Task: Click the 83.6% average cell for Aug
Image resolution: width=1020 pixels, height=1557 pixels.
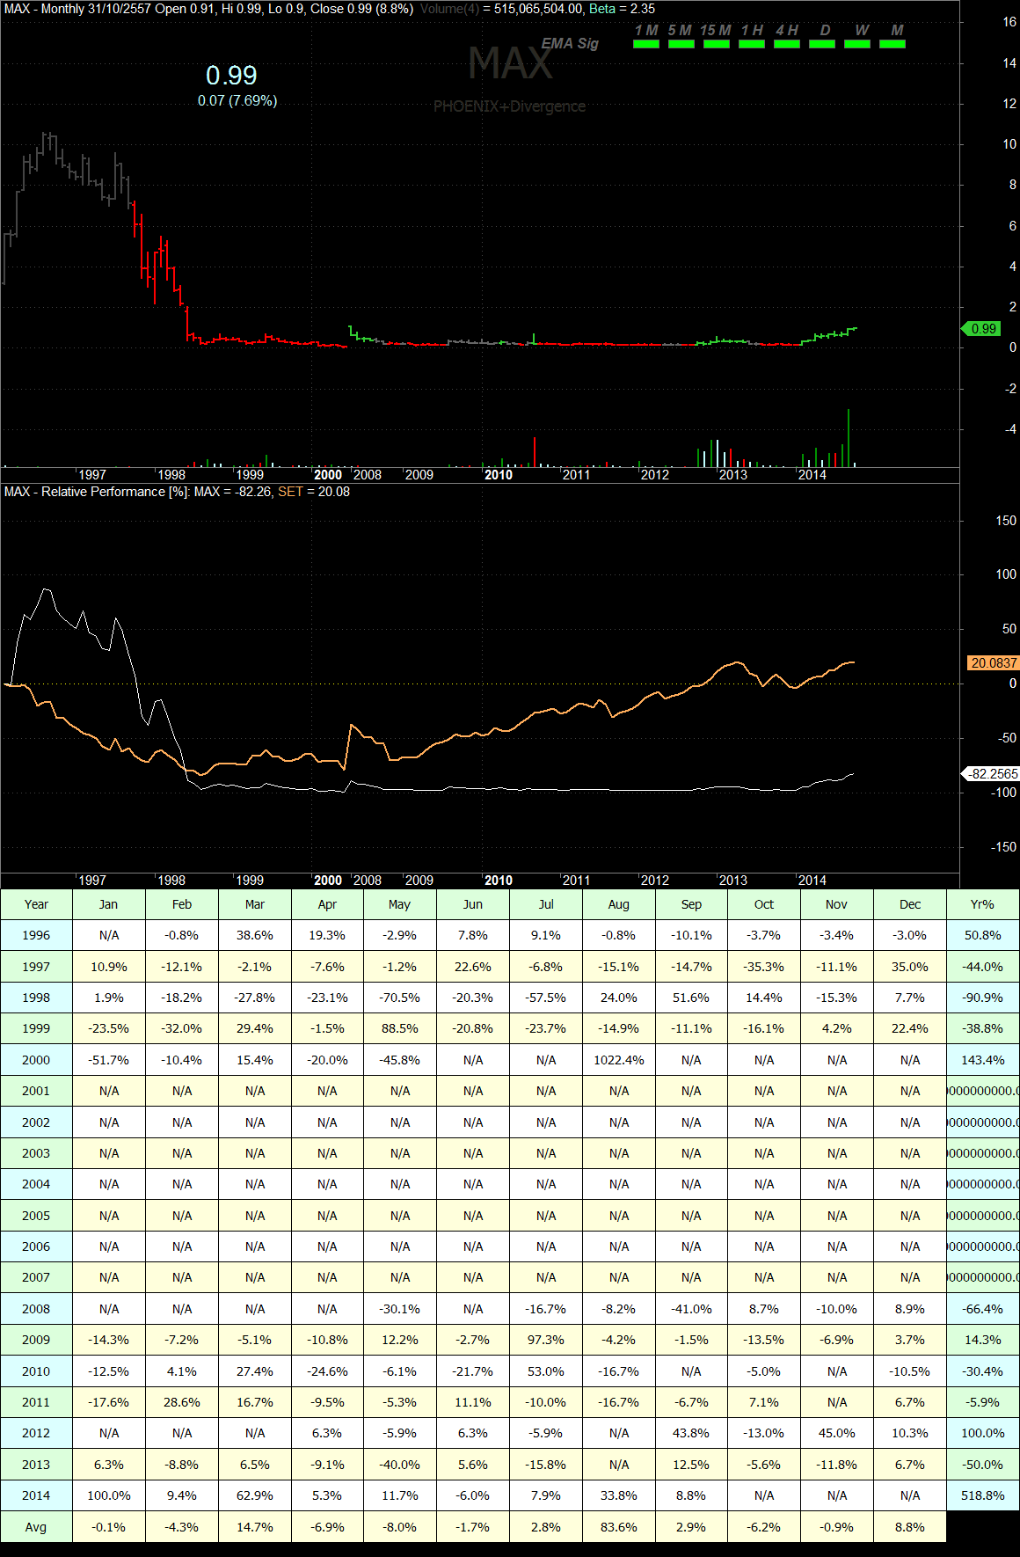Action: click(x=619, y=1527)
